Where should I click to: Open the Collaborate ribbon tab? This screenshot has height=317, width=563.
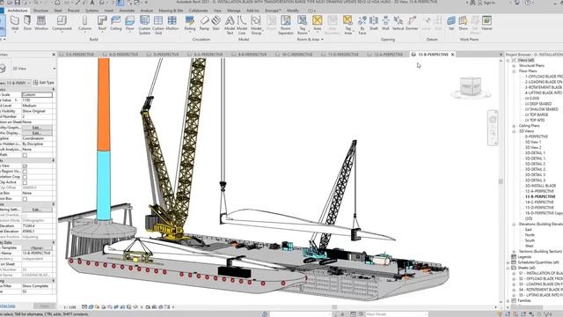click(x=198, y=11)
